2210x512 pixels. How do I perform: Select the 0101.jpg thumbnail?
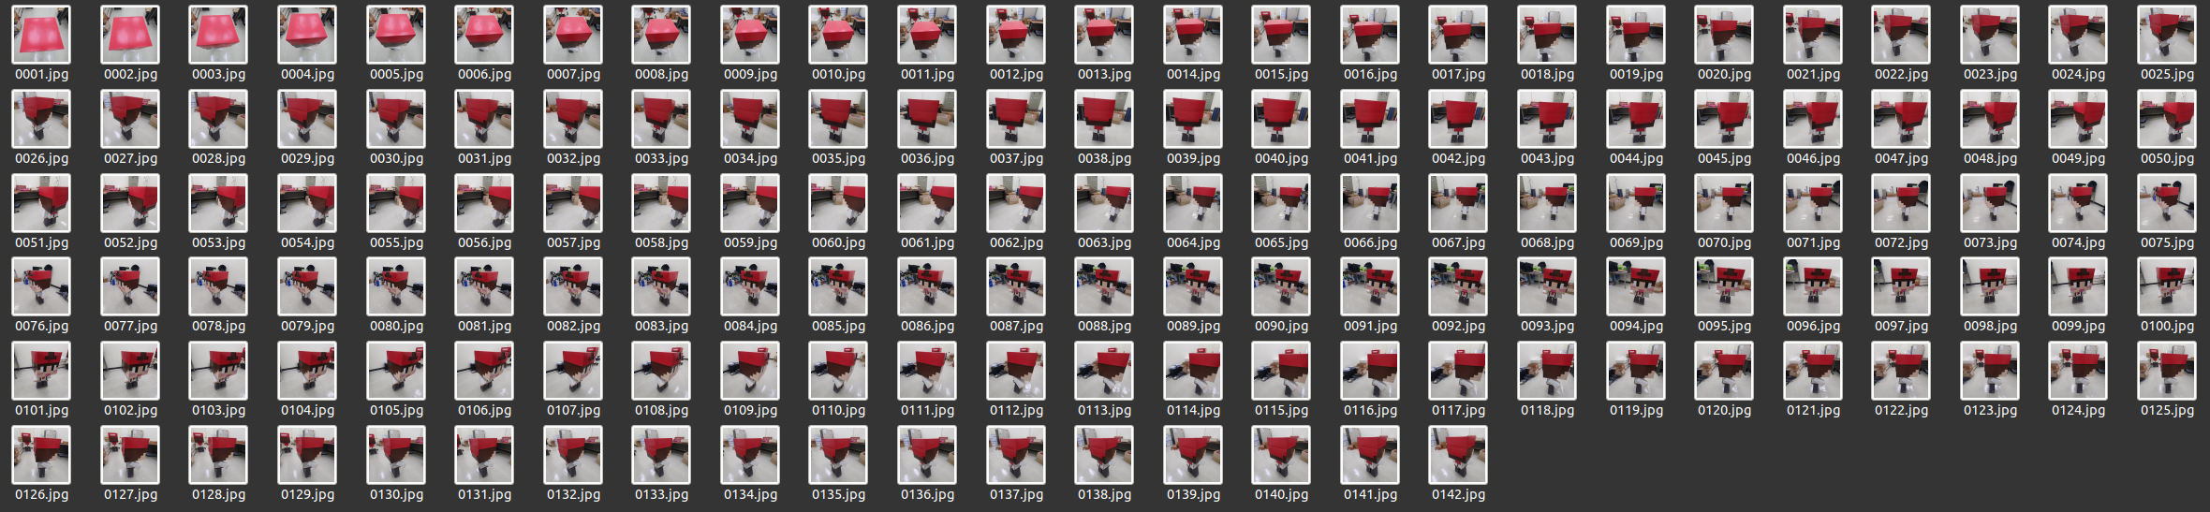pos(41,371)
